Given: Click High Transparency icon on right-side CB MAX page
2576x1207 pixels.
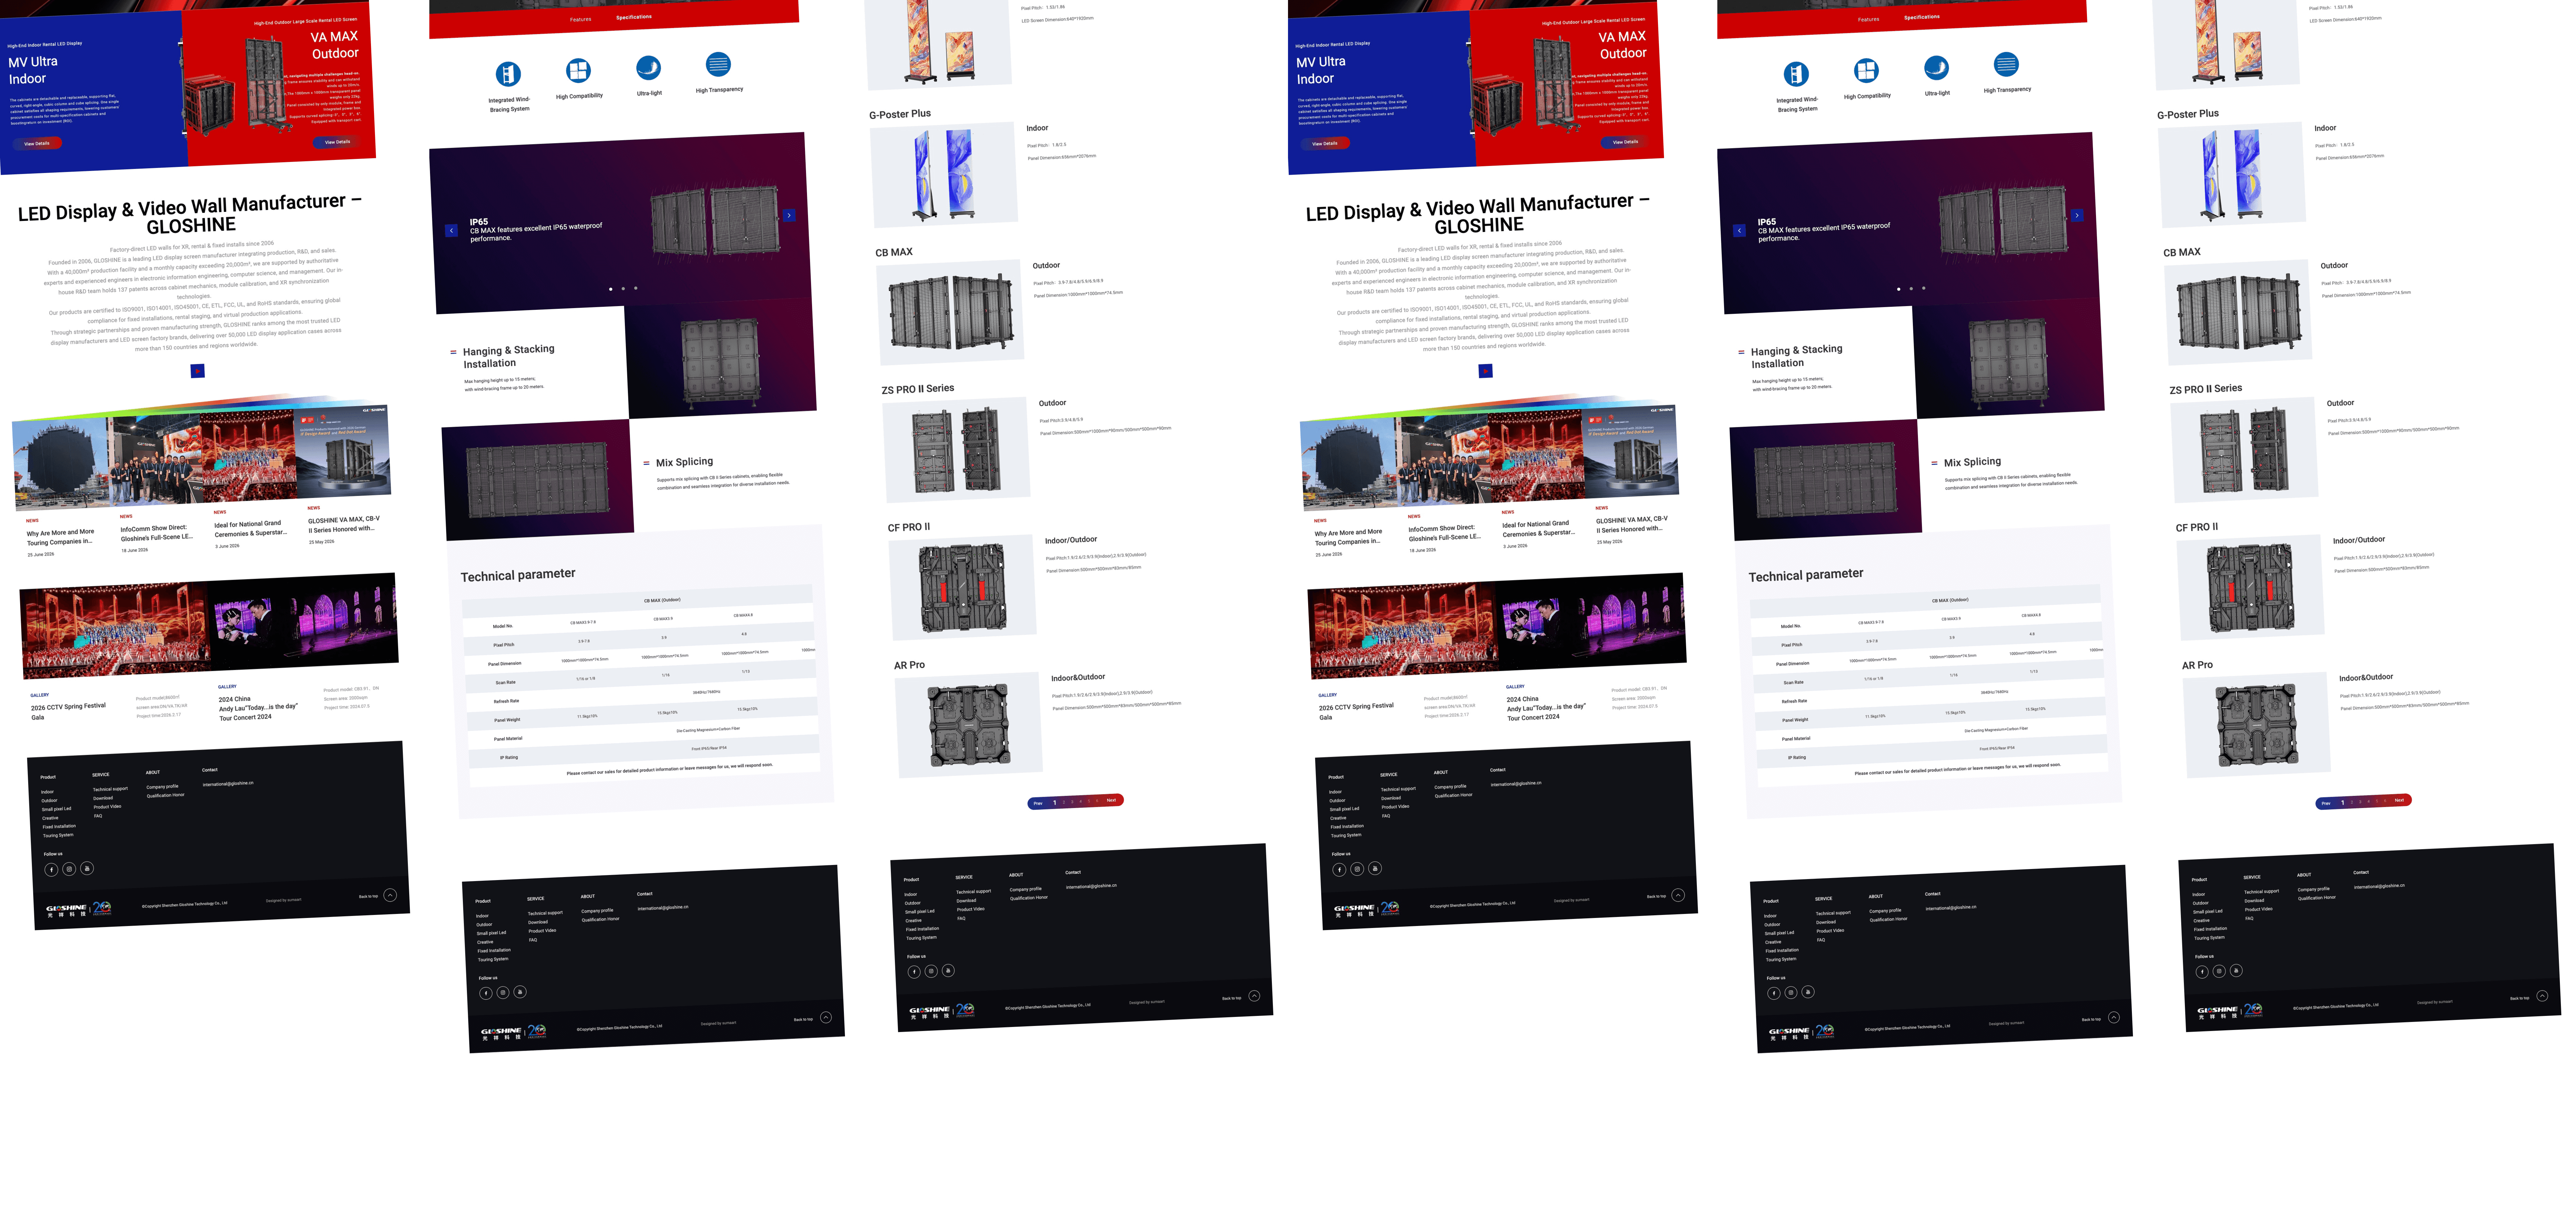Looking at the screenshot, I should point(2006,64).
